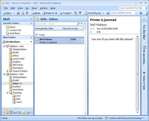149x121 pixels.
Task: Collapse the Mailbox - Ann tree node
Action: point(4,46)
